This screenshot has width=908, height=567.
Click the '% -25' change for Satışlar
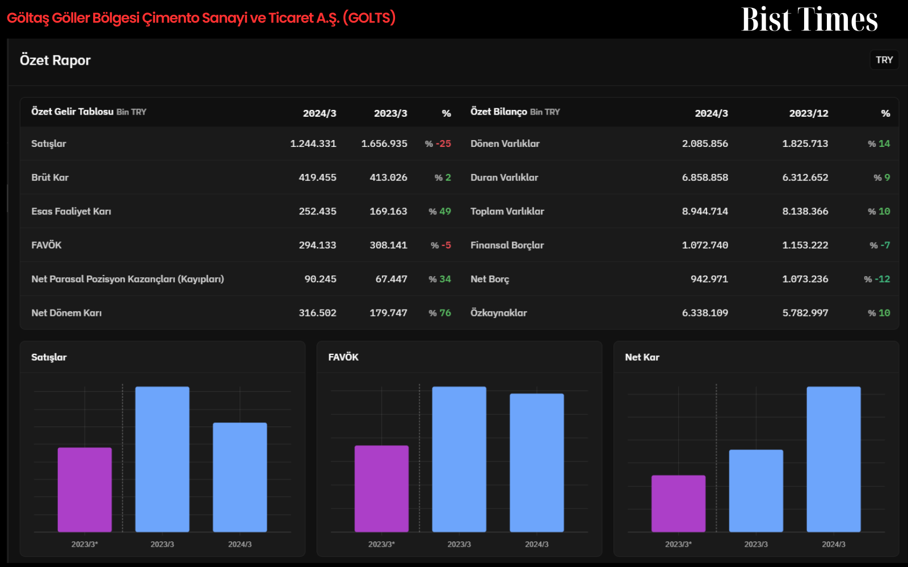pyautogui.click(x=438, y=143)
